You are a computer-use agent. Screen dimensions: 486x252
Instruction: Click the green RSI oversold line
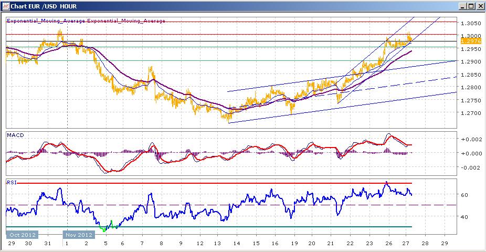(209, 227)
